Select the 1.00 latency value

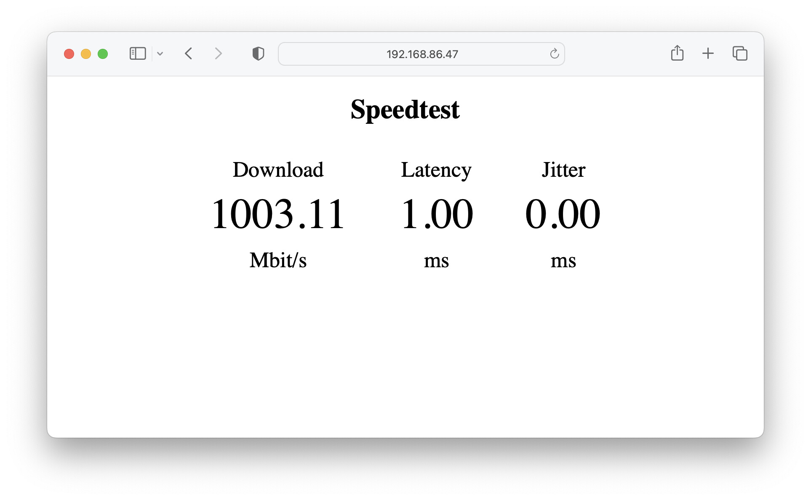tap(437, 214)
